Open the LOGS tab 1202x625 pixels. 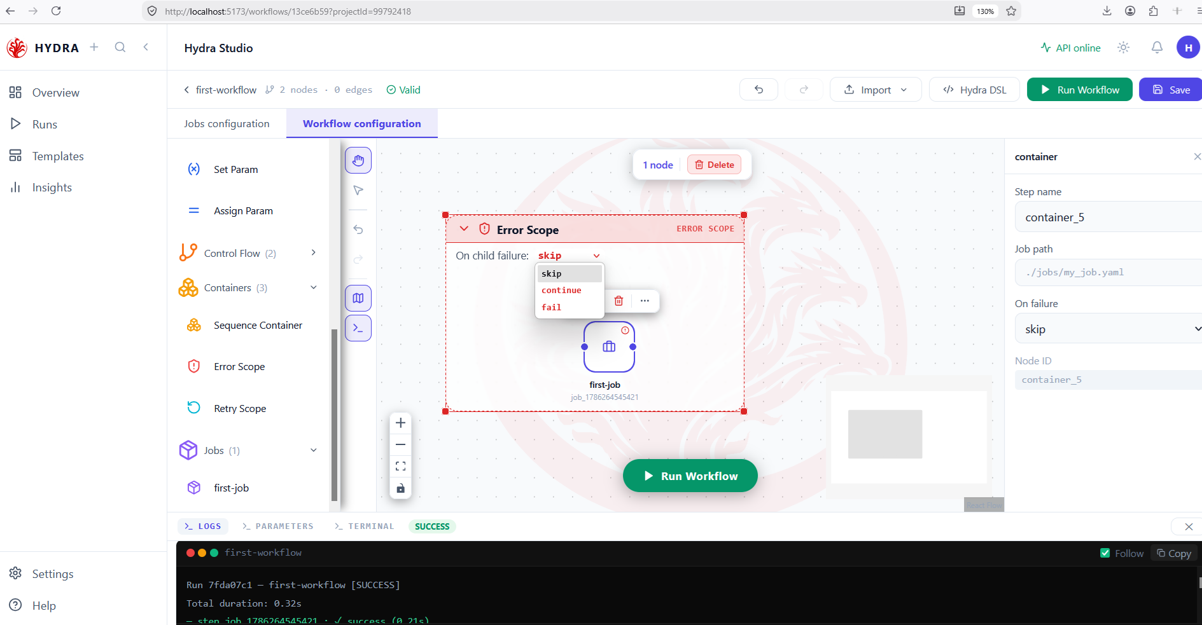[x=203, y=526]
